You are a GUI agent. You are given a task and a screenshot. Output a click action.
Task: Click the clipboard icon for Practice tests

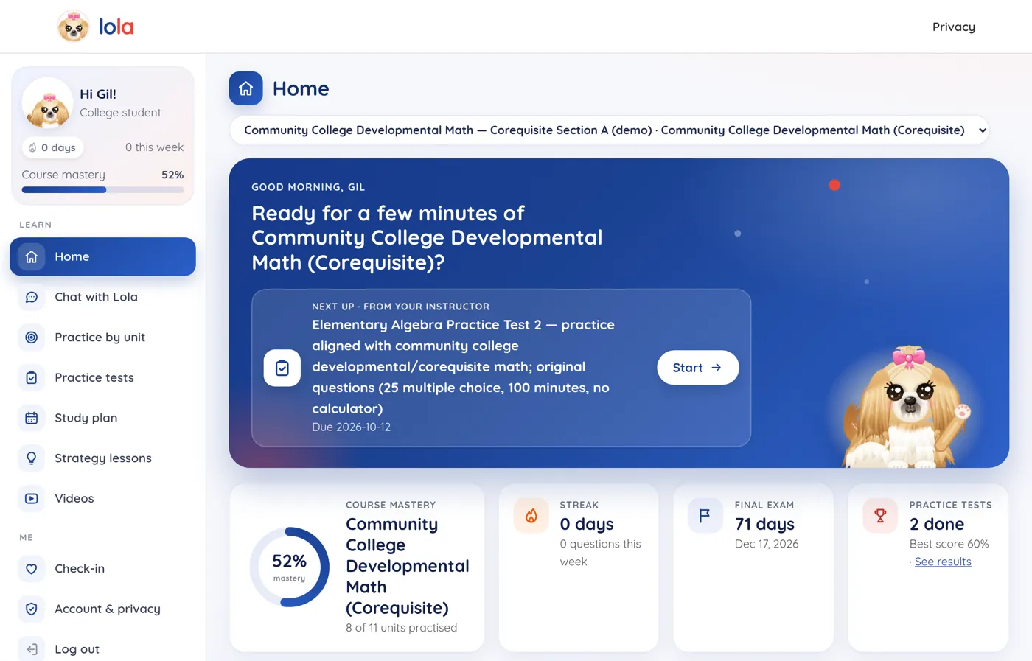(32, 378)
